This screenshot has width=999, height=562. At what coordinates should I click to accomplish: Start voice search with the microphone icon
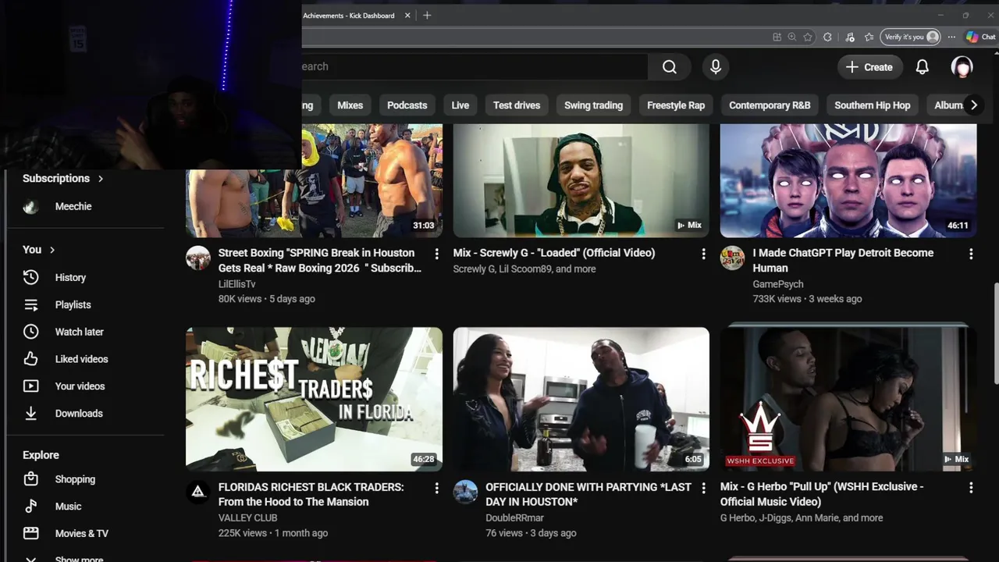[x=716, y=67]
